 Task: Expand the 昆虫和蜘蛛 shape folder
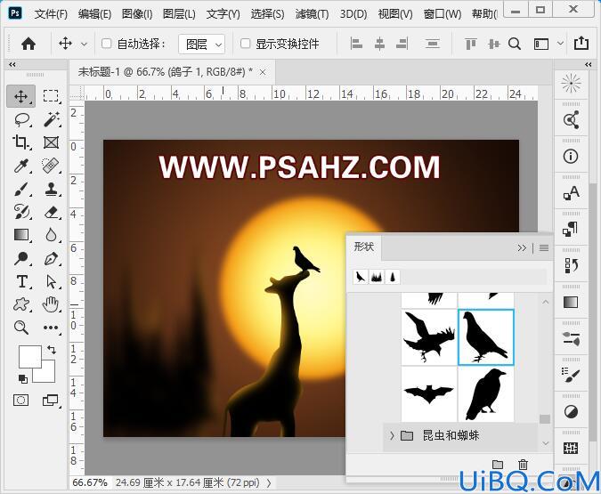click(x=392, y=436)
